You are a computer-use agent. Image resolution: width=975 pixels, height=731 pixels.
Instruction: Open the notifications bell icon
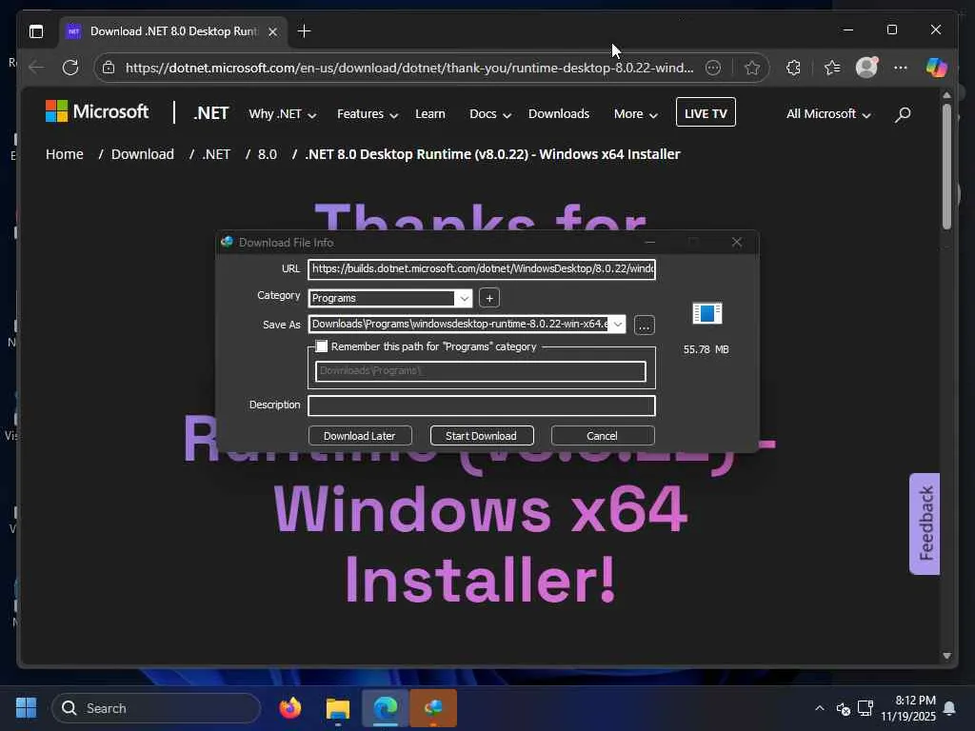(x=950, y=708)
